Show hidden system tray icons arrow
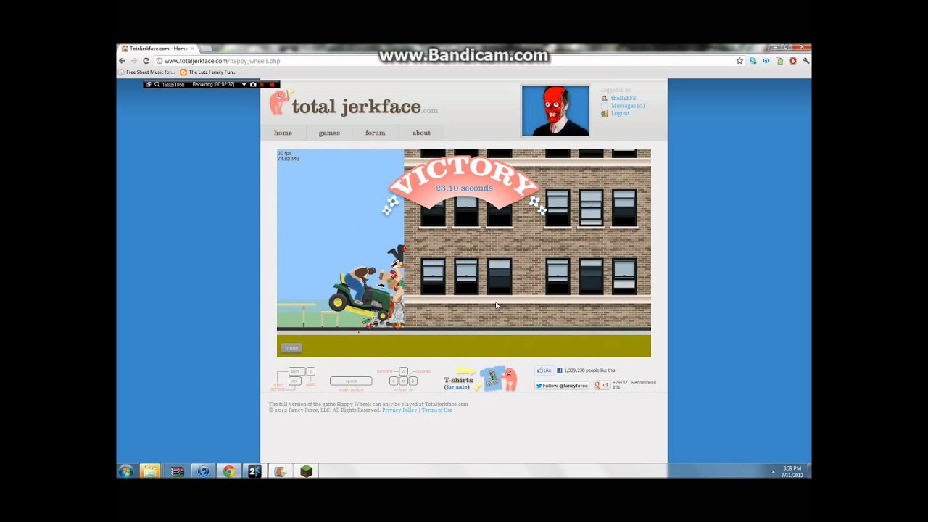This screenshot has height=522, width=928. tap(773, 472)
